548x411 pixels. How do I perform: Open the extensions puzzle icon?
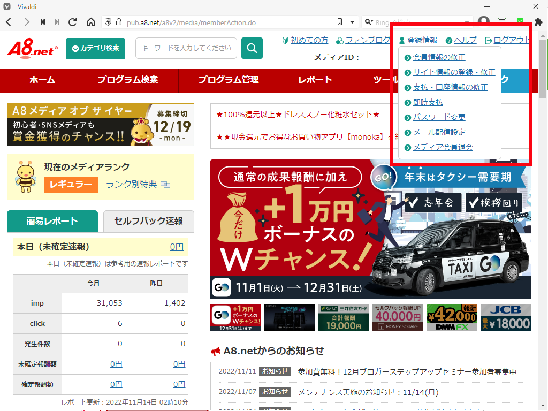point(538,22)
